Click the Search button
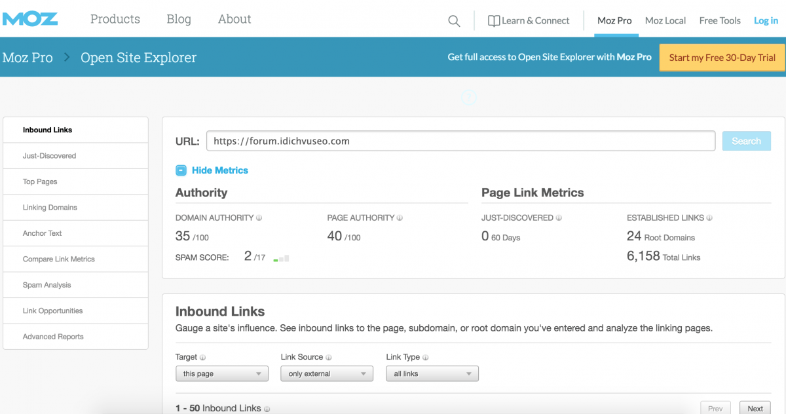The height and width of the screenshot is (414, 786). pyautogui.click(x=747, y=141)
